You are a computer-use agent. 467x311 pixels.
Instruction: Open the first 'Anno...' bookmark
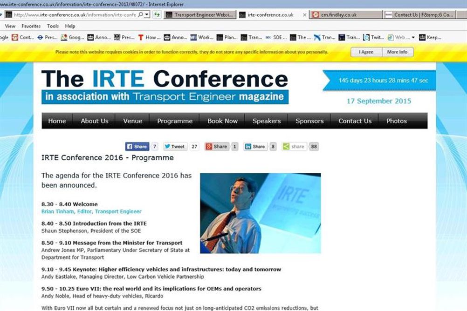point(99,38)
